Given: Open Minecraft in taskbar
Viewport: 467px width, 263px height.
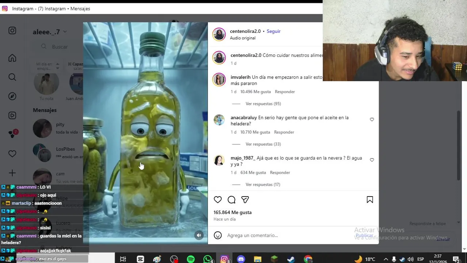Looking at the screenshot, I should [274, 259].
